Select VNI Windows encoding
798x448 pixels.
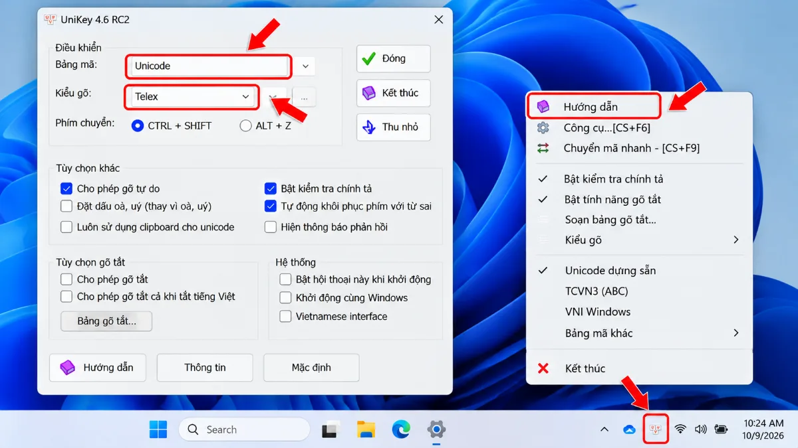639,312
